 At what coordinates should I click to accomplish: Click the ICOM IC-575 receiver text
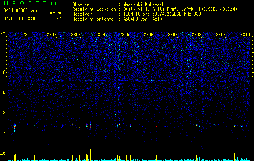pos(162,14)
